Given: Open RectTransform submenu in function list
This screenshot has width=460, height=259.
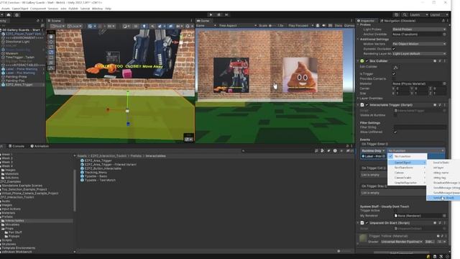Looking at the screenshot, I should tap(408, 168).
